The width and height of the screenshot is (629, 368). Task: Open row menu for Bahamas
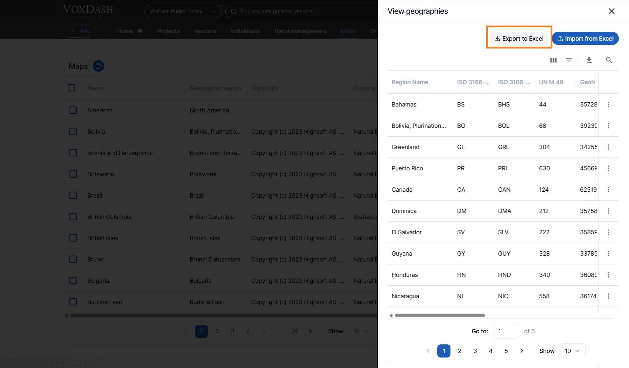click(608, 105)
